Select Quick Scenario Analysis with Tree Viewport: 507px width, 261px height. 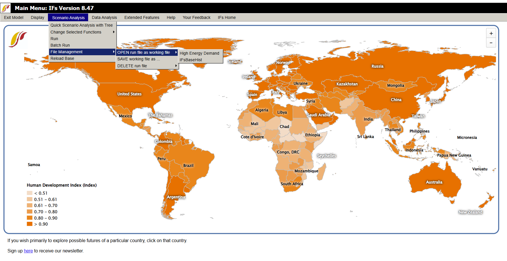[82, 25]
